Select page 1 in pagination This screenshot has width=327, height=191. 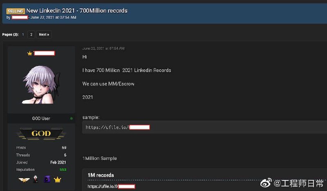point(23,35)
